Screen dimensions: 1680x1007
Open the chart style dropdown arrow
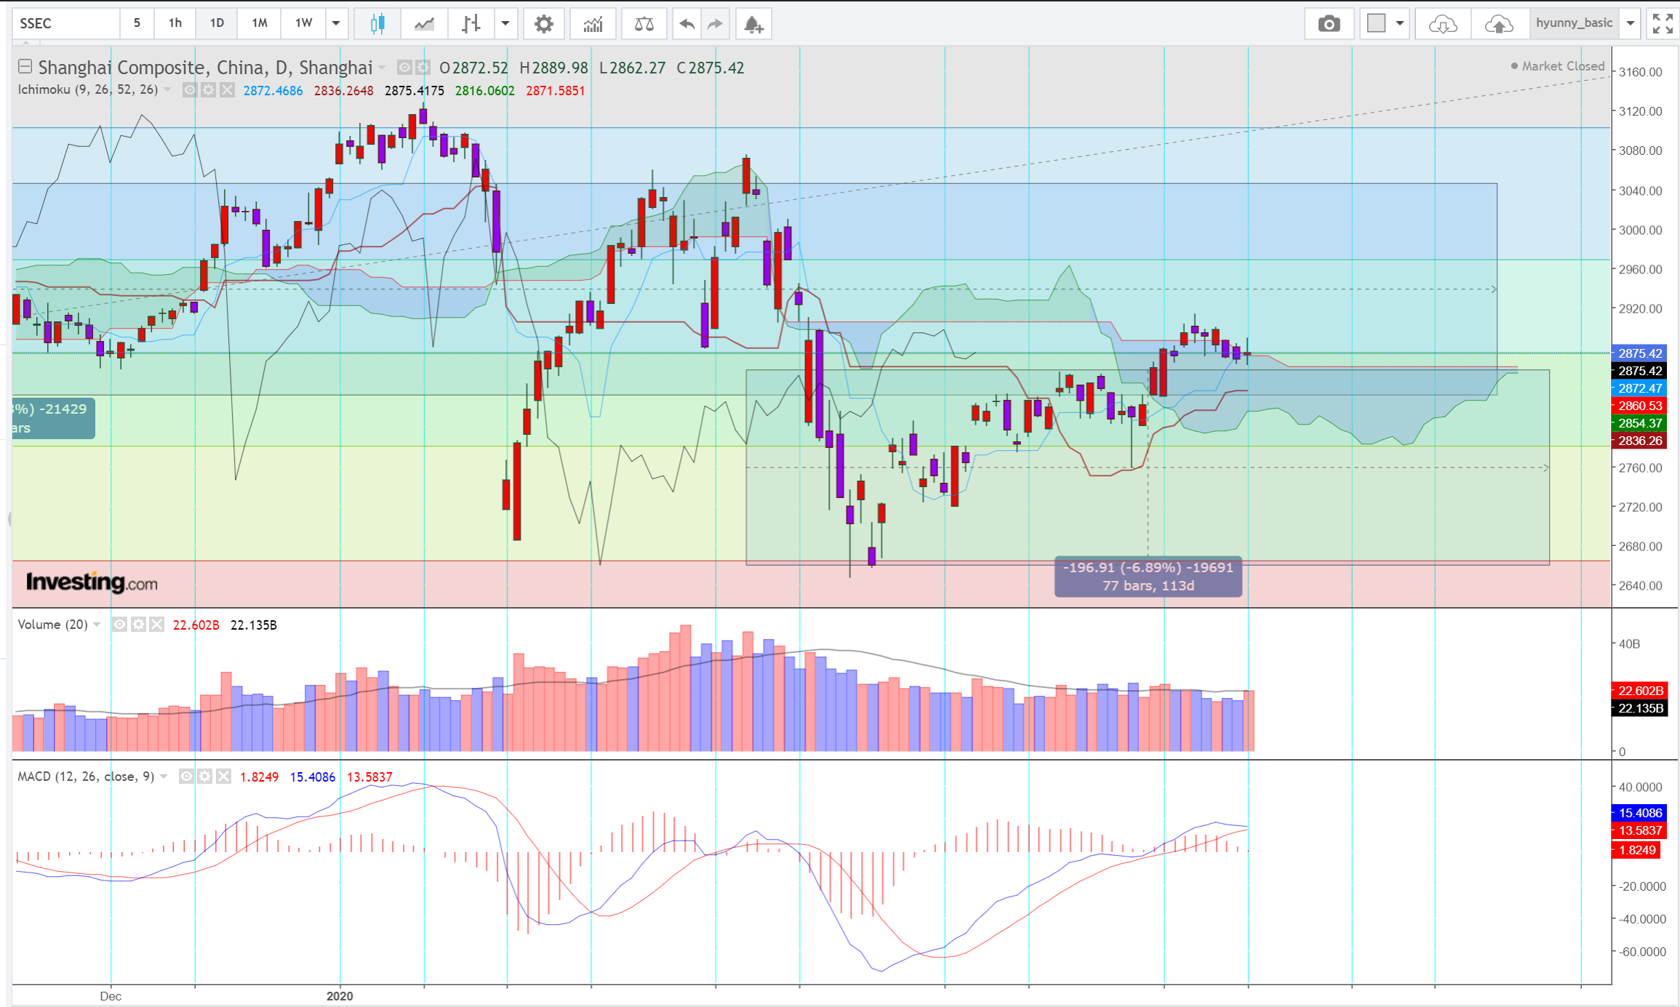[x=505, y=23]
